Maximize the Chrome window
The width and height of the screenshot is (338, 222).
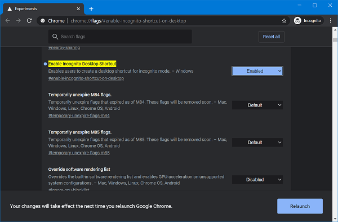[x=315, y=5]
